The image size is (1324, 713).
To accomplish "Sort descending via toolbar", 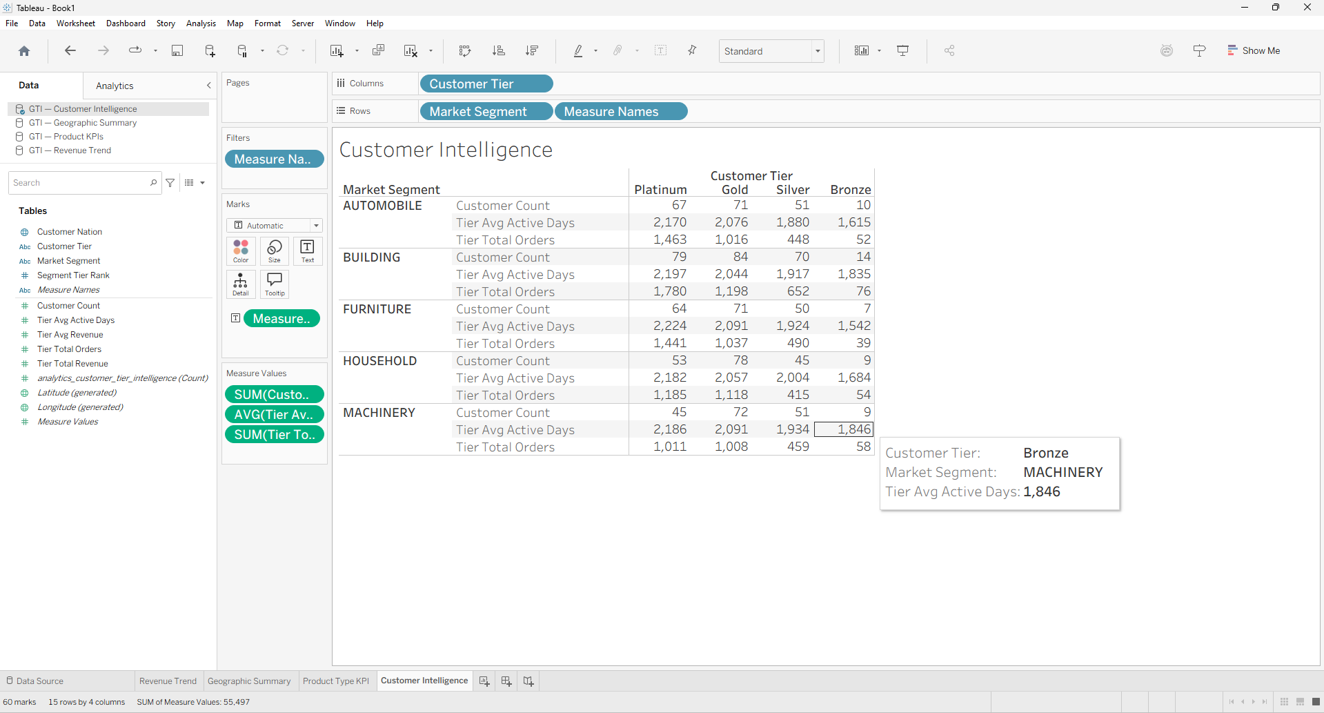I will click(532, 50).
